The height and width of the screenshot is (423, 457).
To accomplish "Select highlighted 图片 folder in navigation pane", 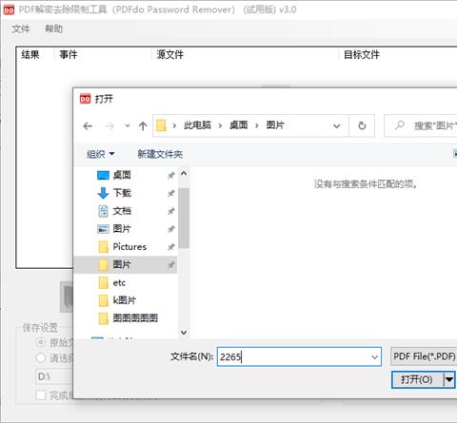I will [x=126, y=264].
